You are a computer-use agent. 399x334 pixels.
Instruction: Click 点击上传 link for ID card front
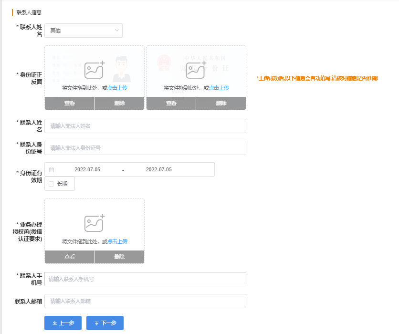pos(117,88)
